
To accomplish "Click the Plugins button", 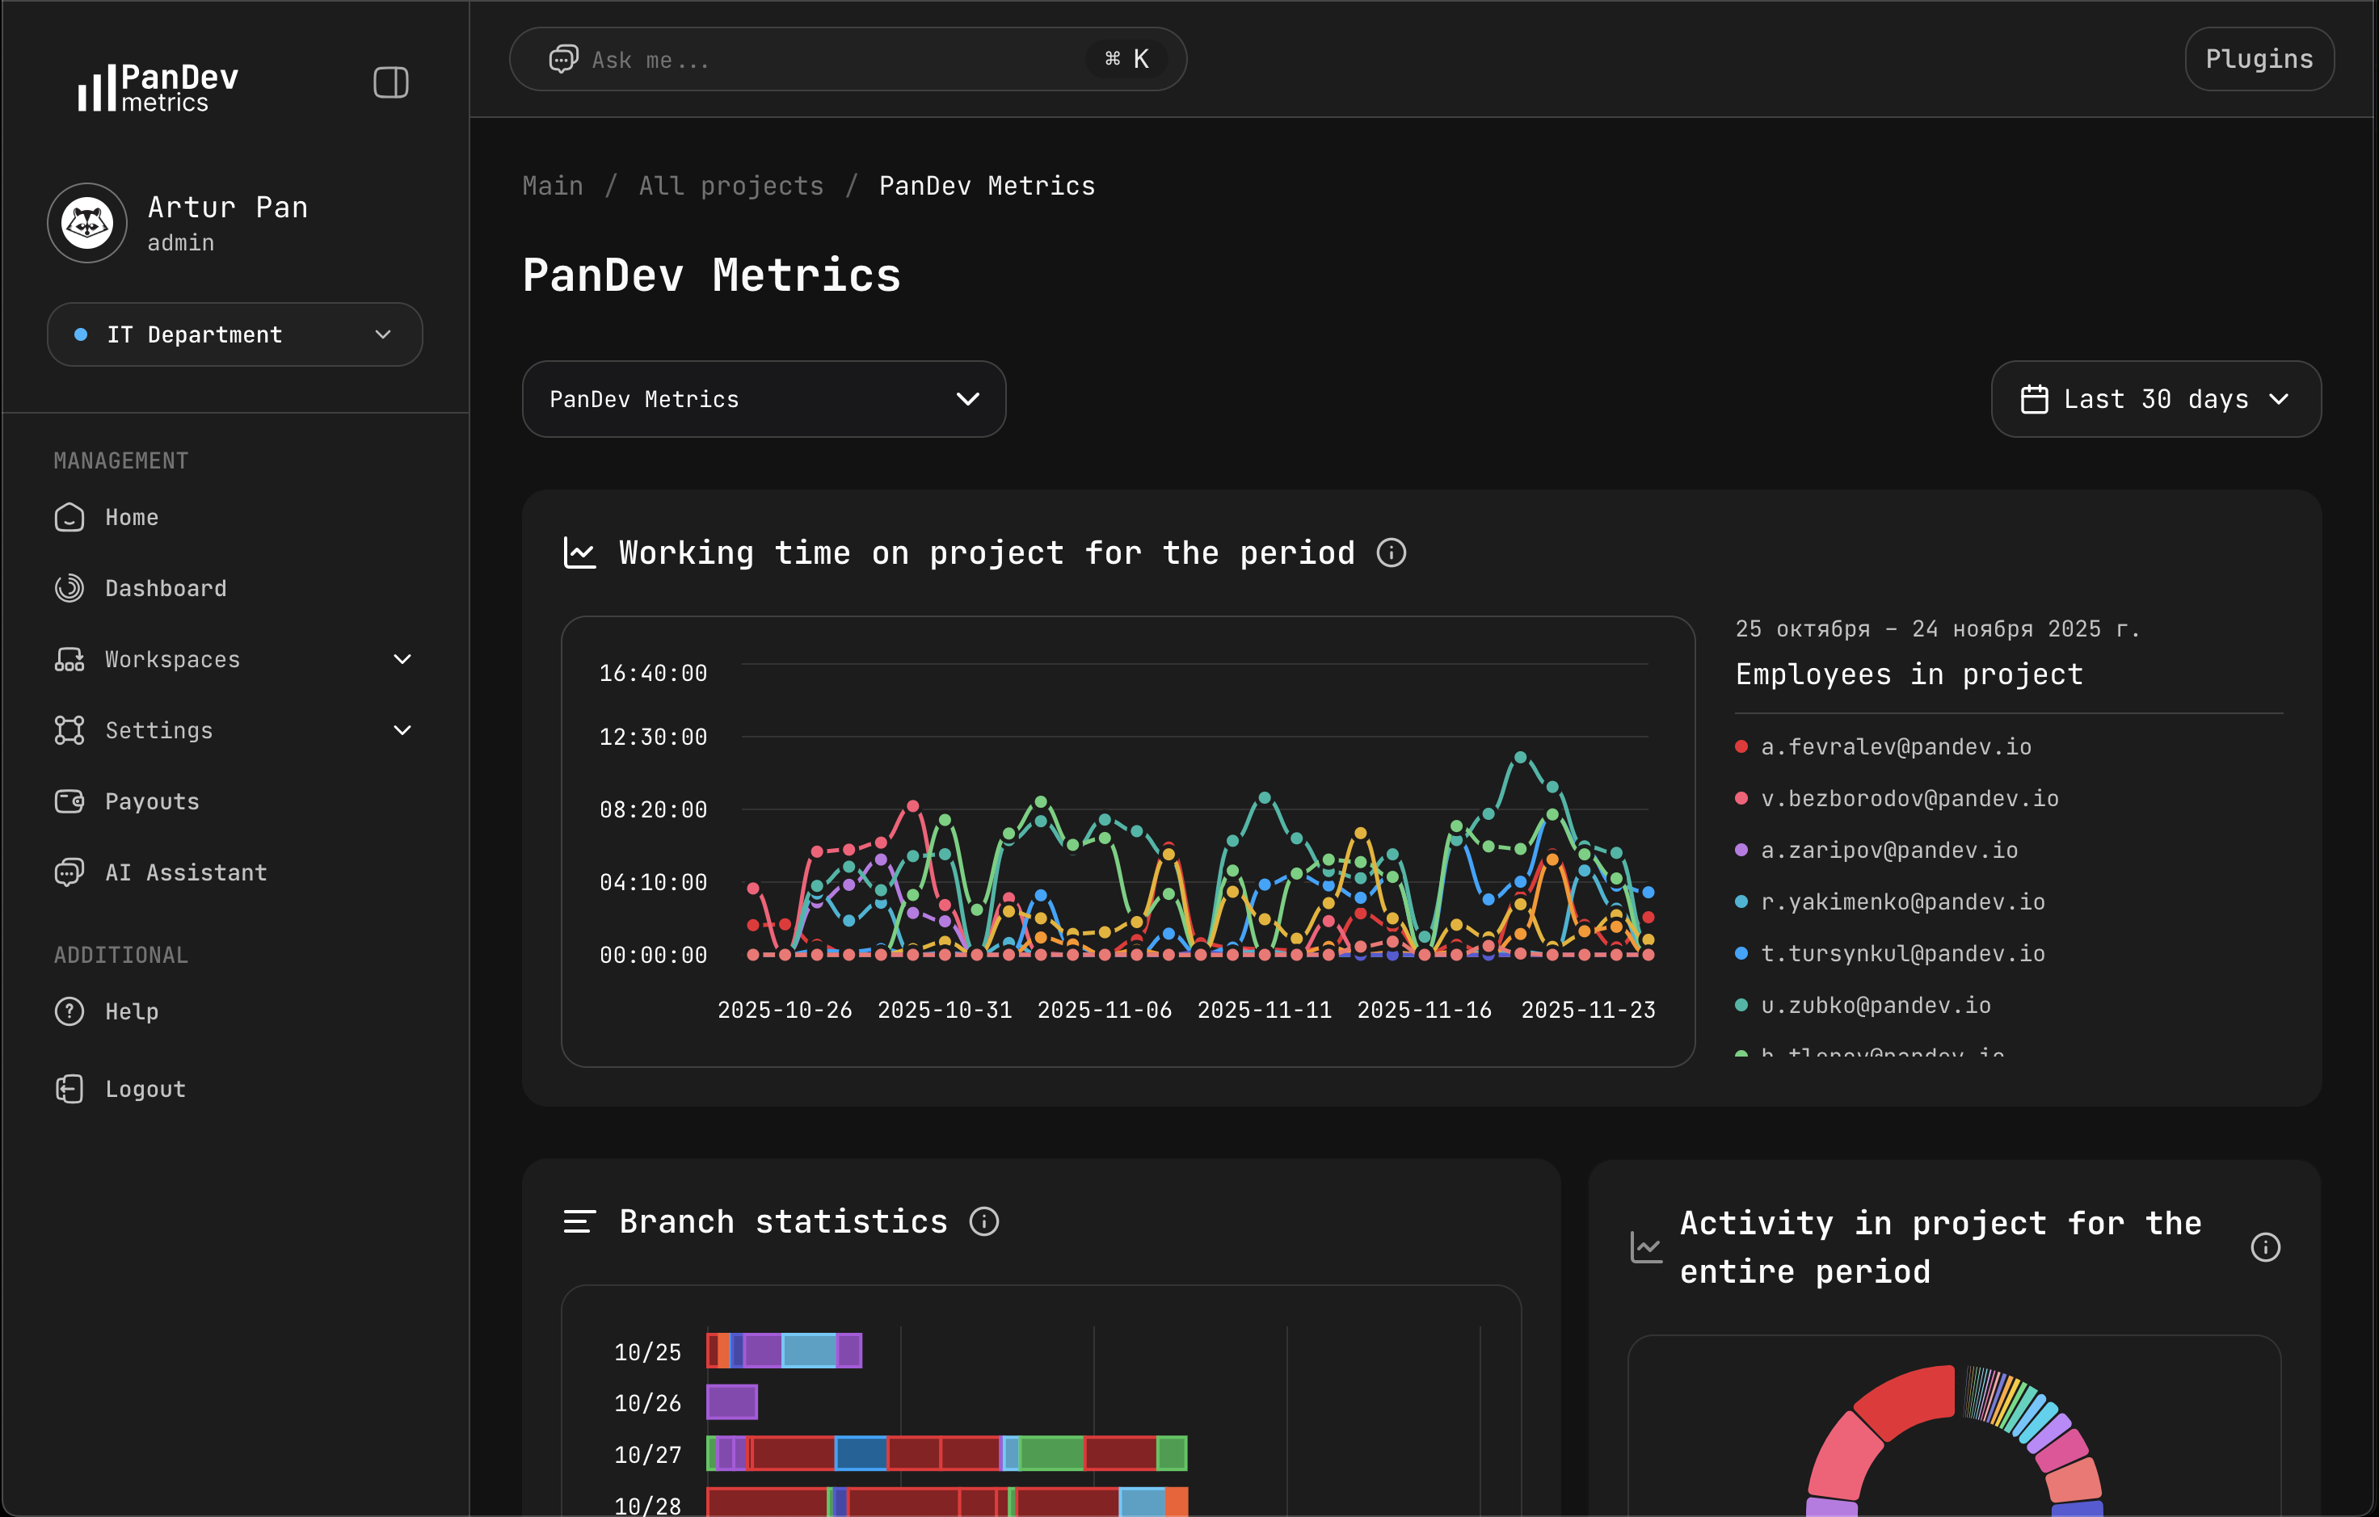I will click(2259, 58).
